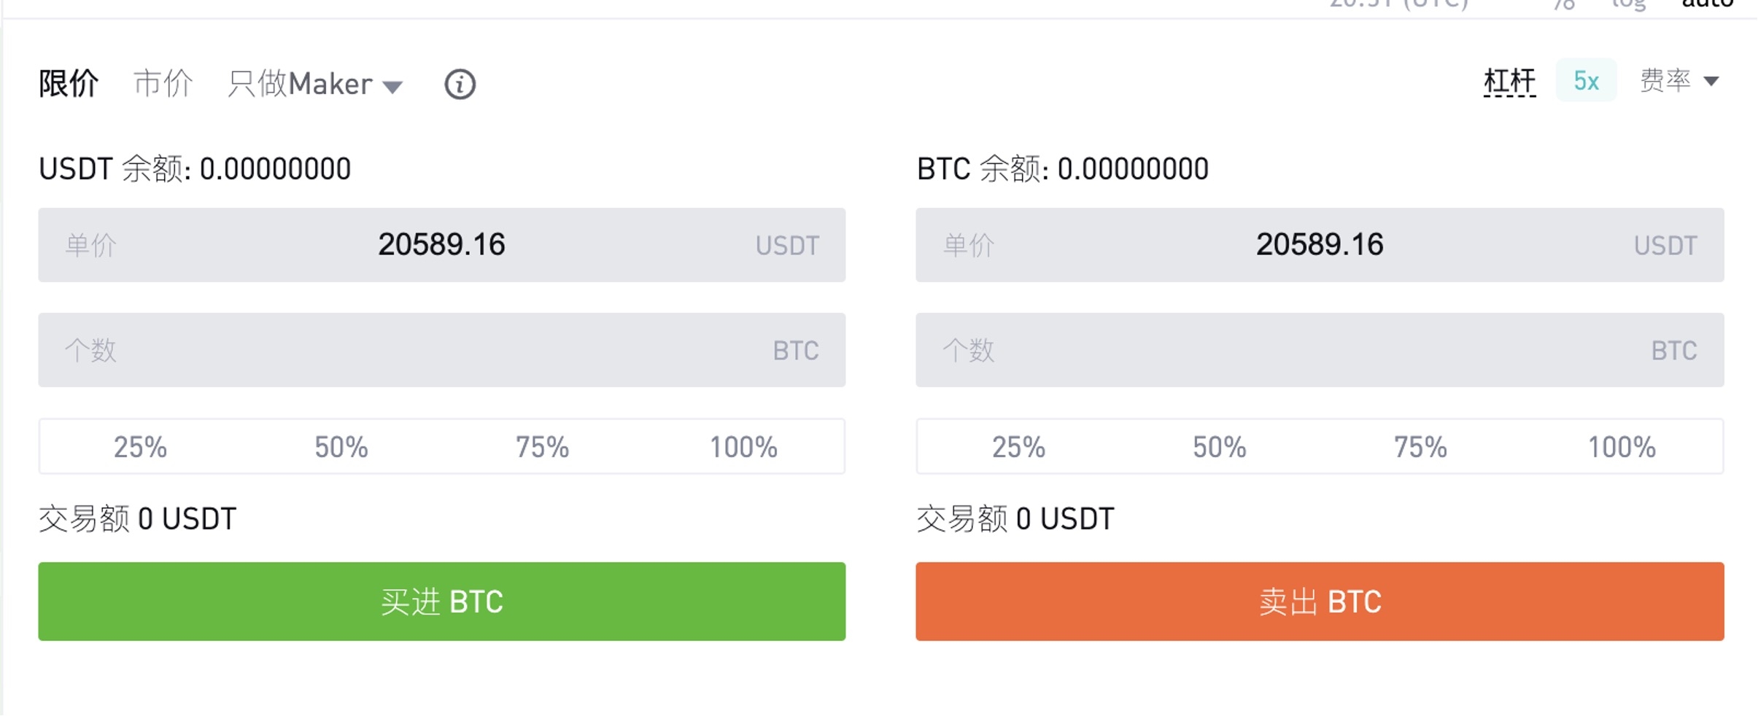Viewport: 1758px width, 716px height.
Task: Select 50% on the buy side
Action: [x=341, y=447]
